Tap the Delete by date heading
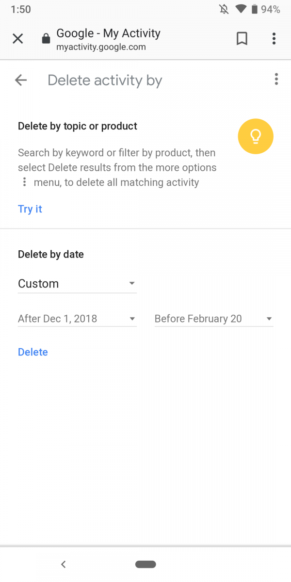 coord(51,255)
